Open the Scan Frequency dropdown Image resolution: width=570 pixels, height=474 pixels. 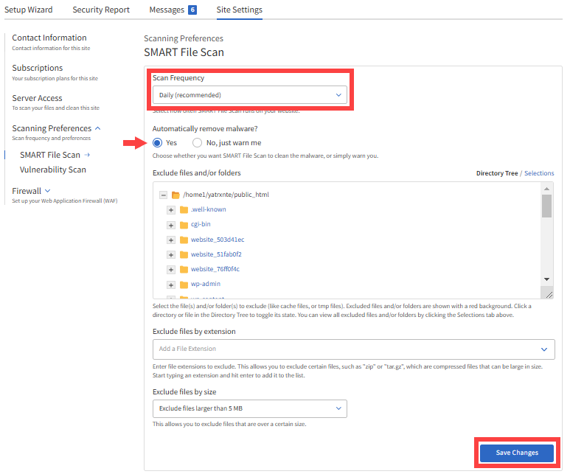pyautogui.click(x=249, y=95)
